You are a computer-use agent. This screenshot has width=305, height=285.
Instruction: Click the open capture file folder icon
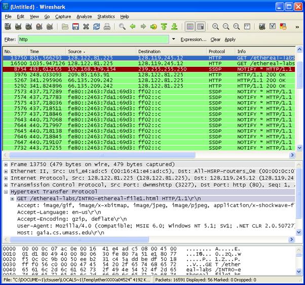pos(65,26)
